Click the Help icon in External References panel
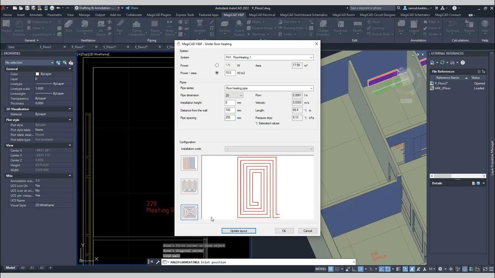The image size is (495, 278). click(x=463, y=63)
